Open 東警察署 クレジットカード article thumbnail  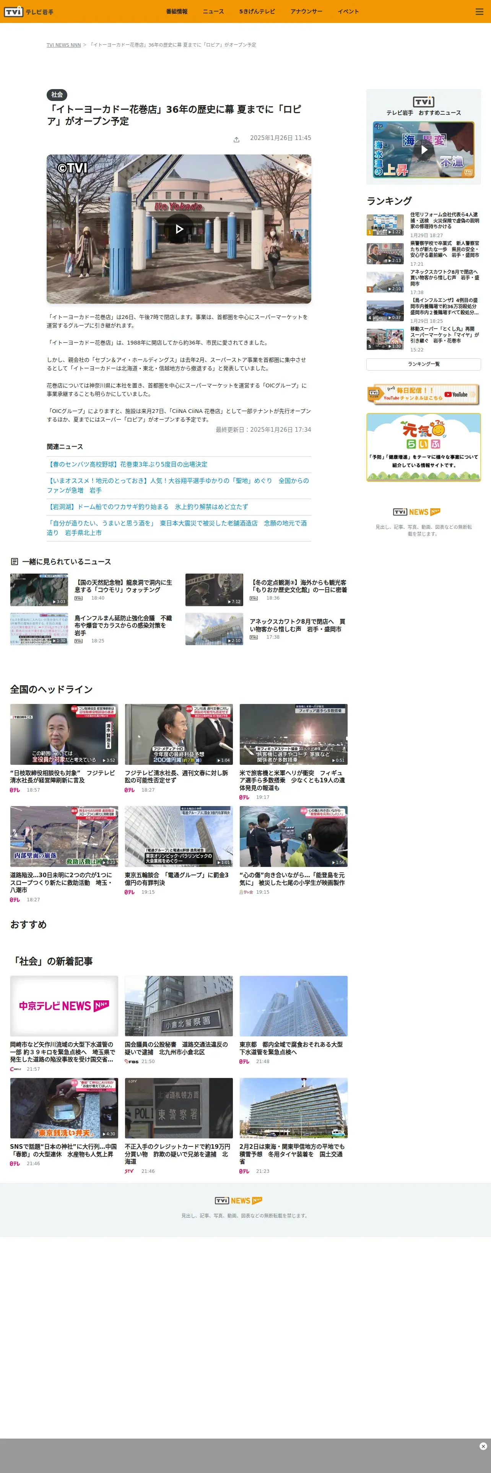179,1108
